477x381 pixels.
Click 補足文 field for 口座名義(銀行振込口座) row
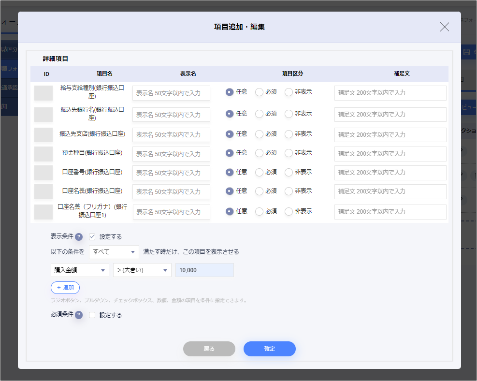point(390,192)
